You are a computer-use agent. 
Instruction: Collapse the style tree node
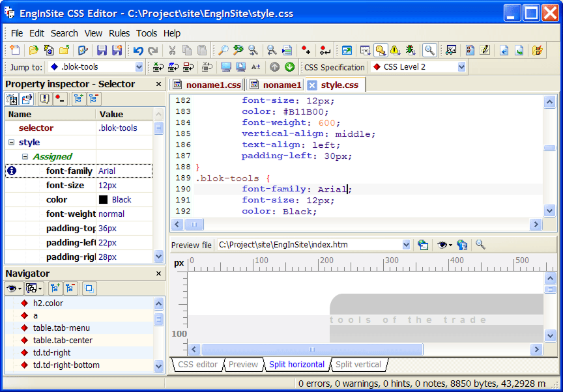point(12,143)
